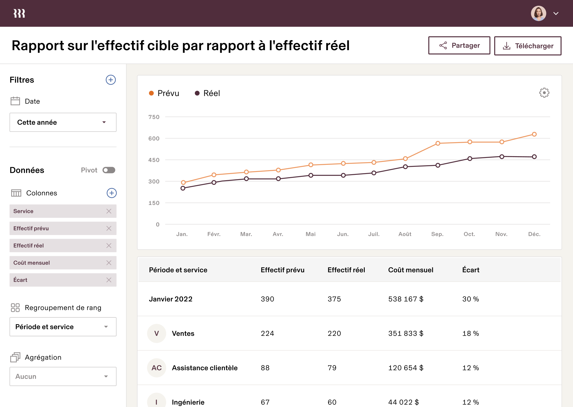Enable the Pivot toggle
573x407 pixels.
(x=109, y=170)
